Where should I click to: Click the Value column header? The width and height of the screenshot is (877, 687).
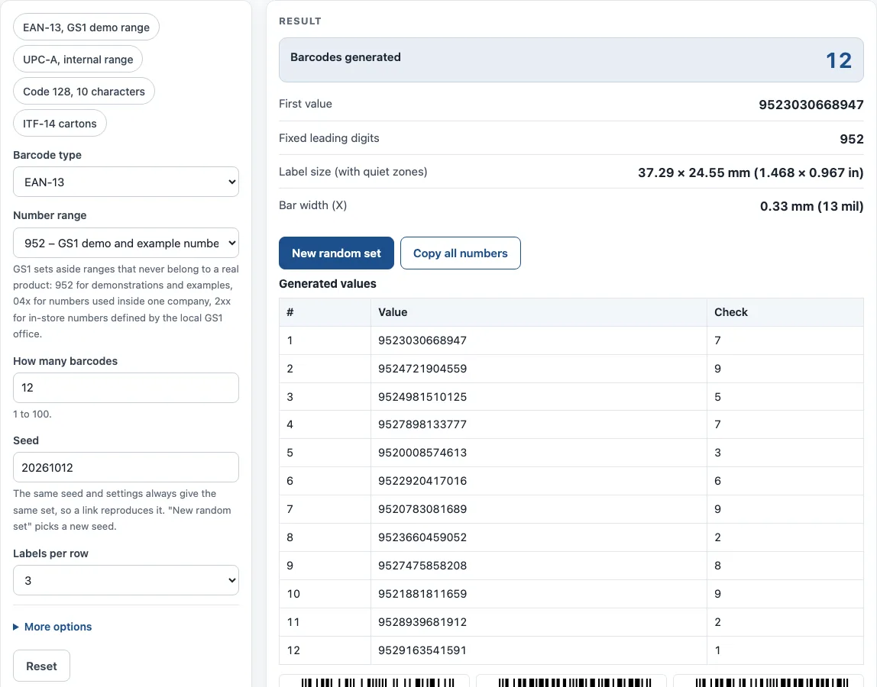(x=539, y=312)
